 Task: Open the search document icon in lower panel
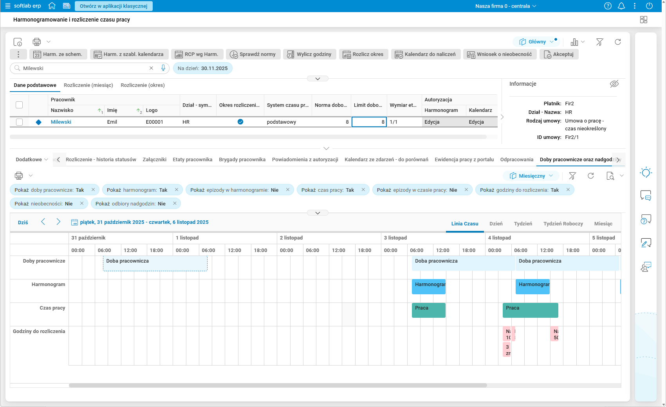tap(610, 176)
